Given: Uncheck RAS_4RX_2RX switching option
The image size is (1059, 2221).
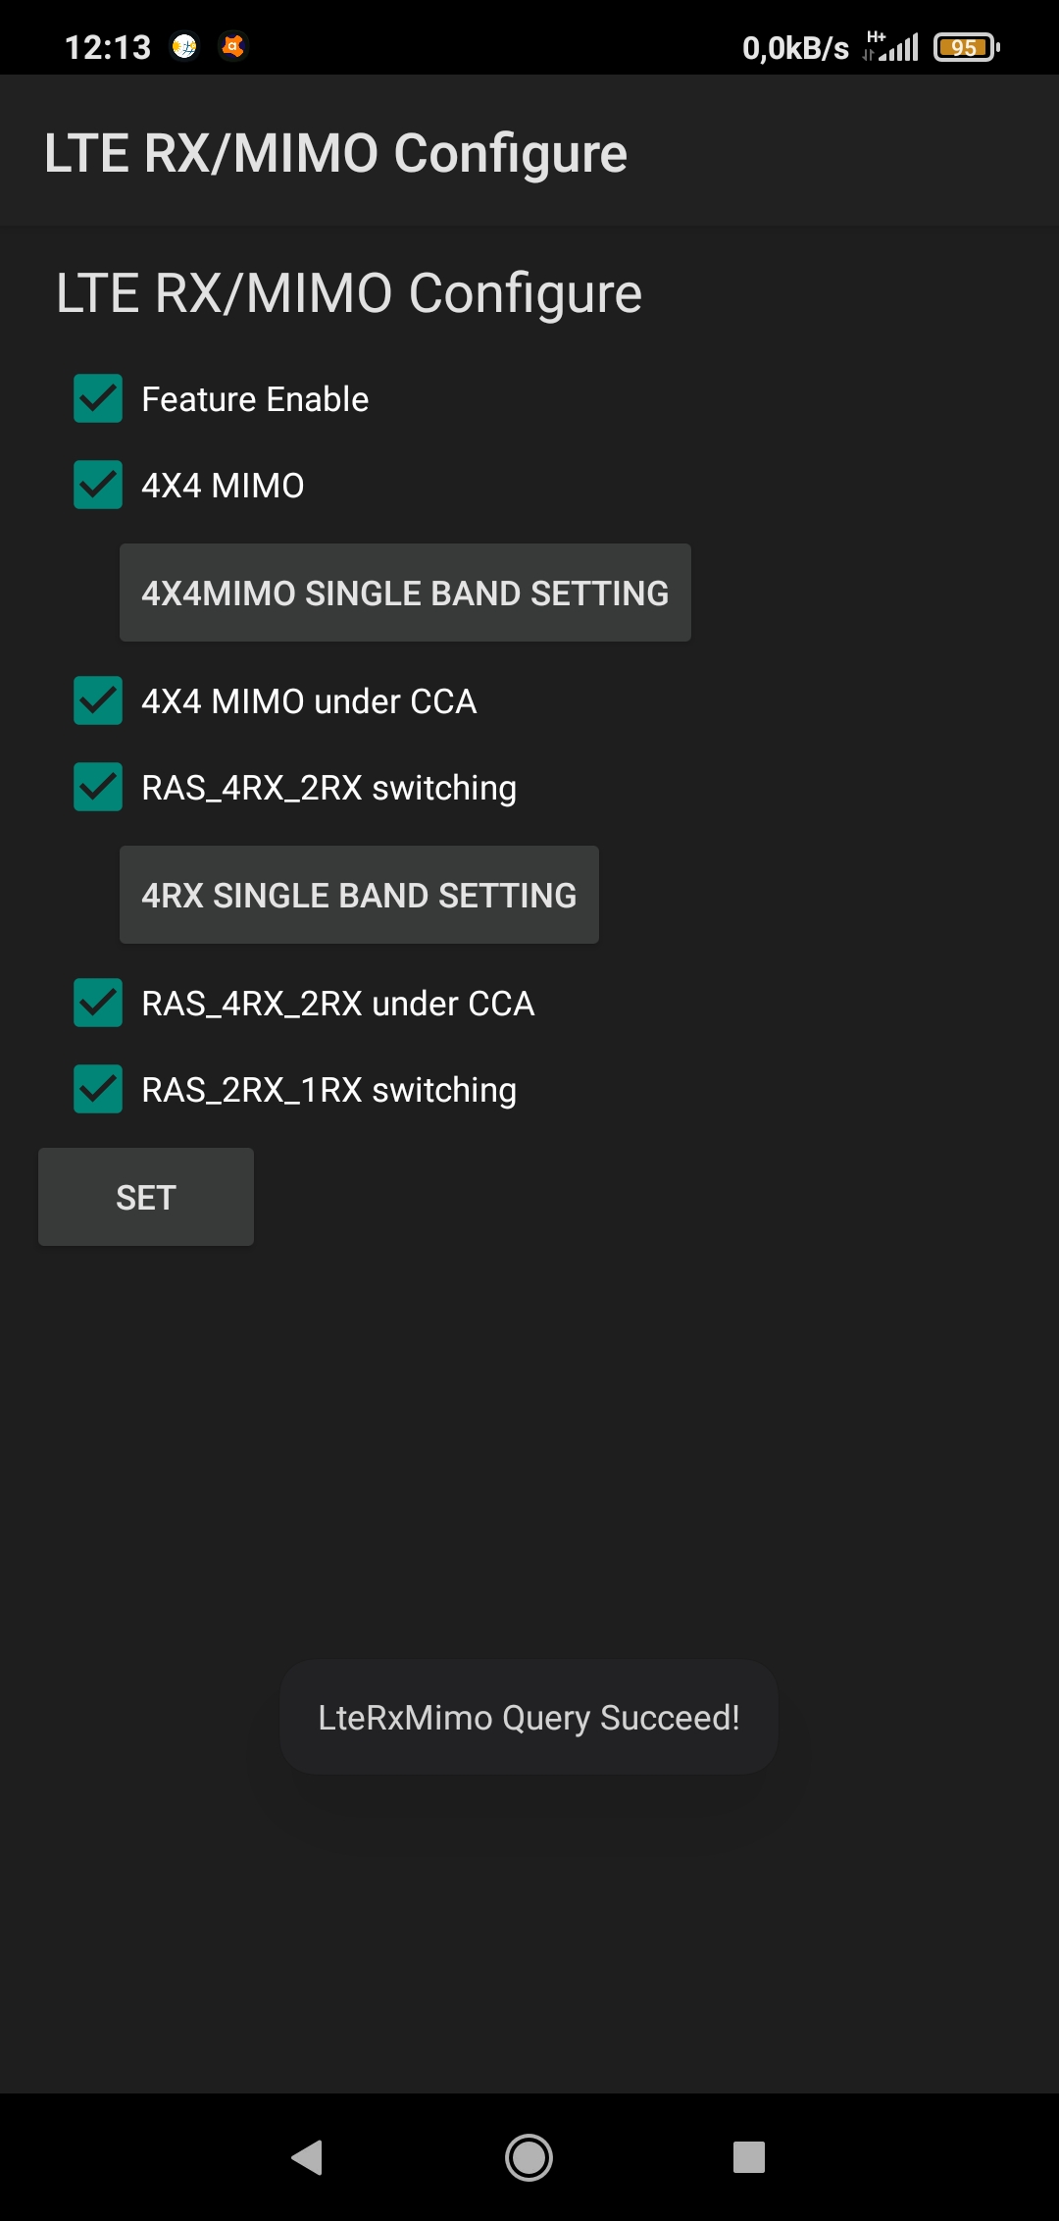Looking at the screenshot, I should [98, 787].
